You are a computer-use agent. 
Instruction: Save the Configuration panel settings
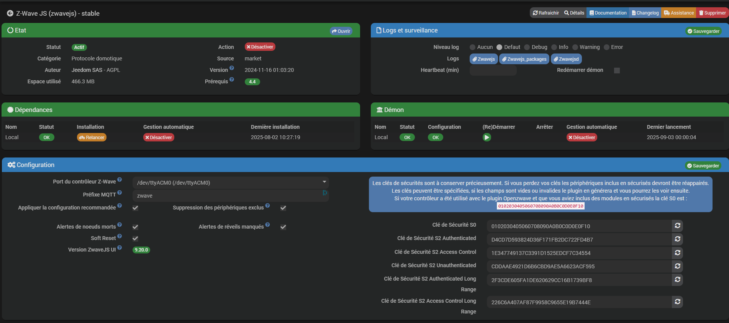point(703,166)
